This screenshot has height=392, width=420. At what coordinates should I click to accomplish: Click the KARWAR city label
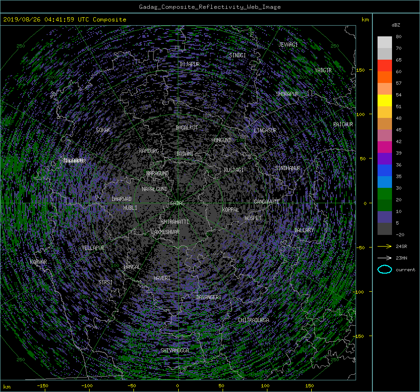[38, 262]
